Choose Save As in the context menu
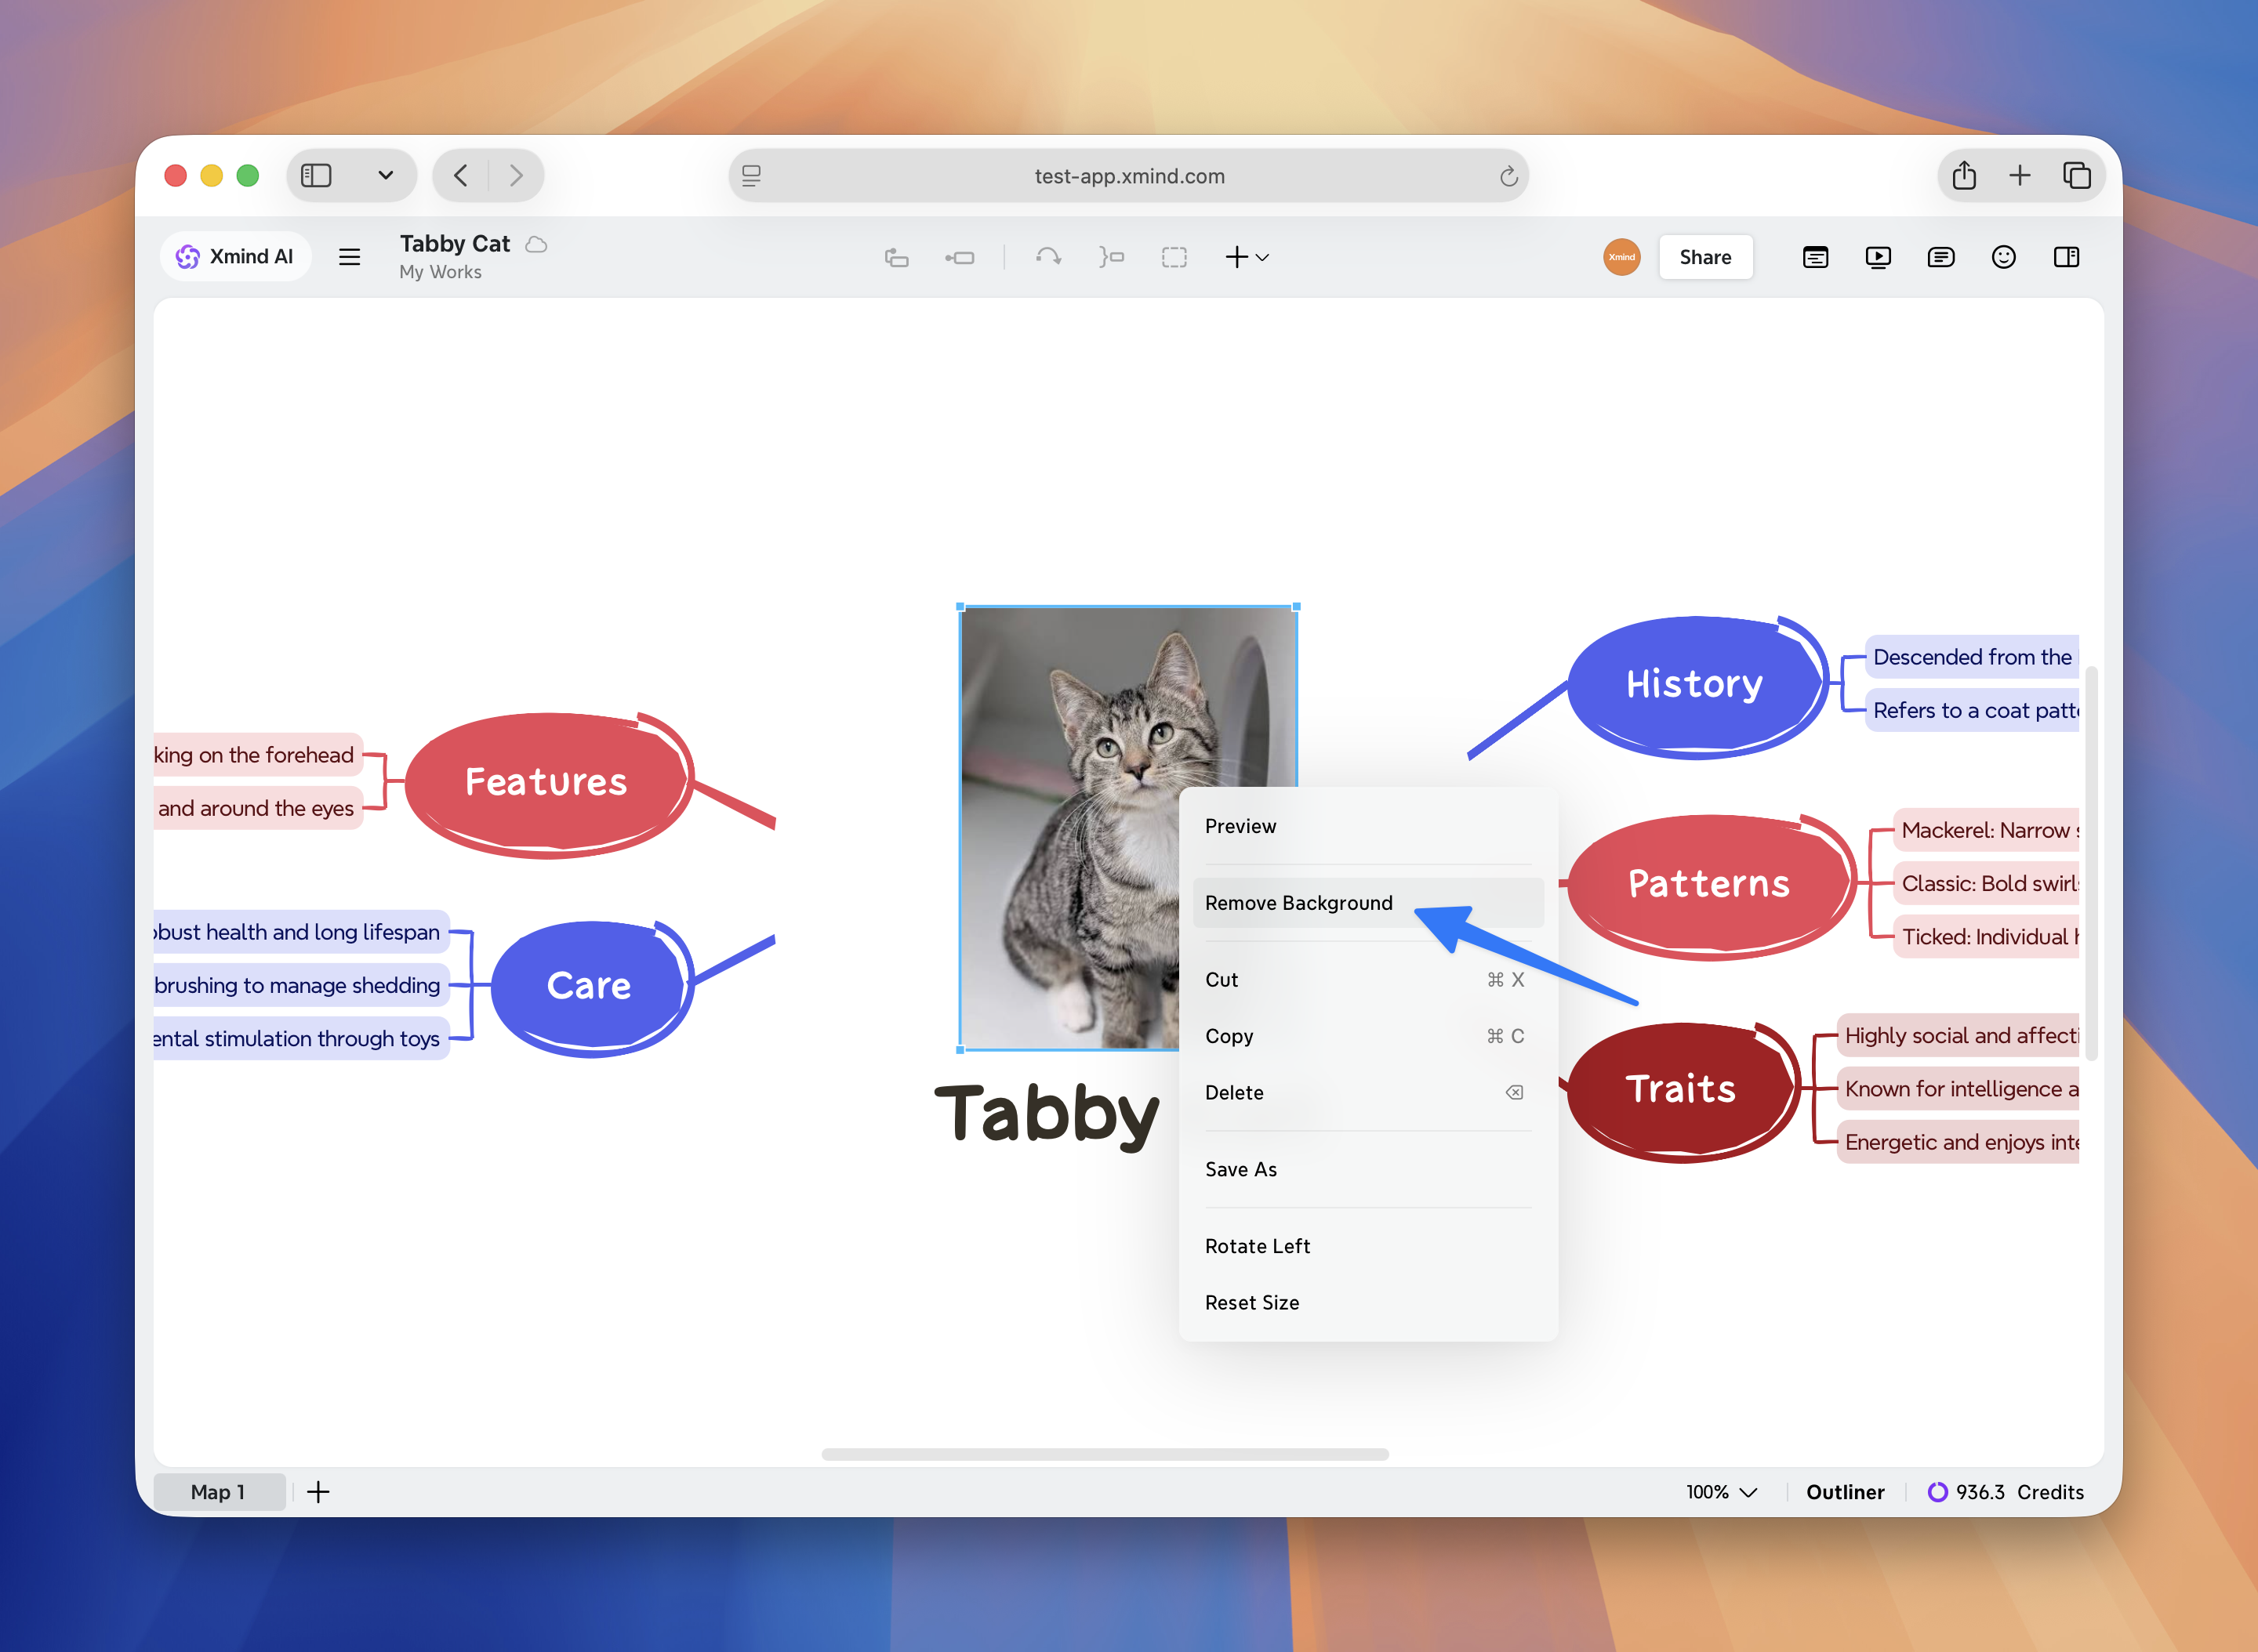The height and width of the screenshot is (1652, 2258). [x=1367, y=1170]
